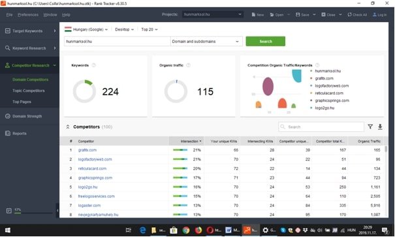Open the logaster.com competitor link
The height and width of the screenshot is (237, 395).
[89, 206]
